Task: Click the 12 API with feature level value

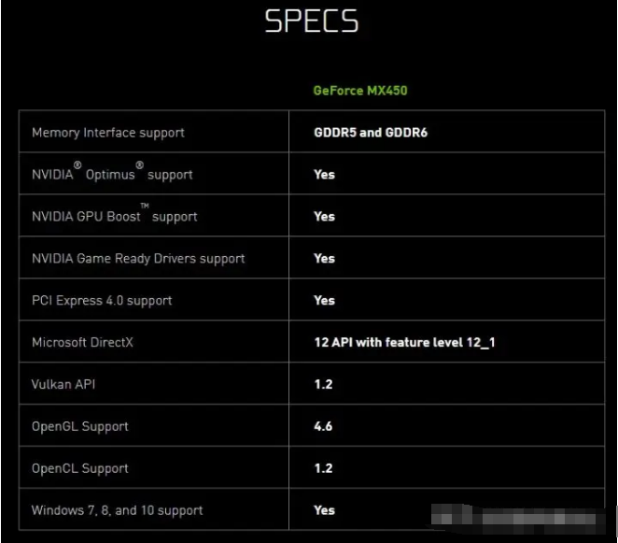Action: click(404, 343)
